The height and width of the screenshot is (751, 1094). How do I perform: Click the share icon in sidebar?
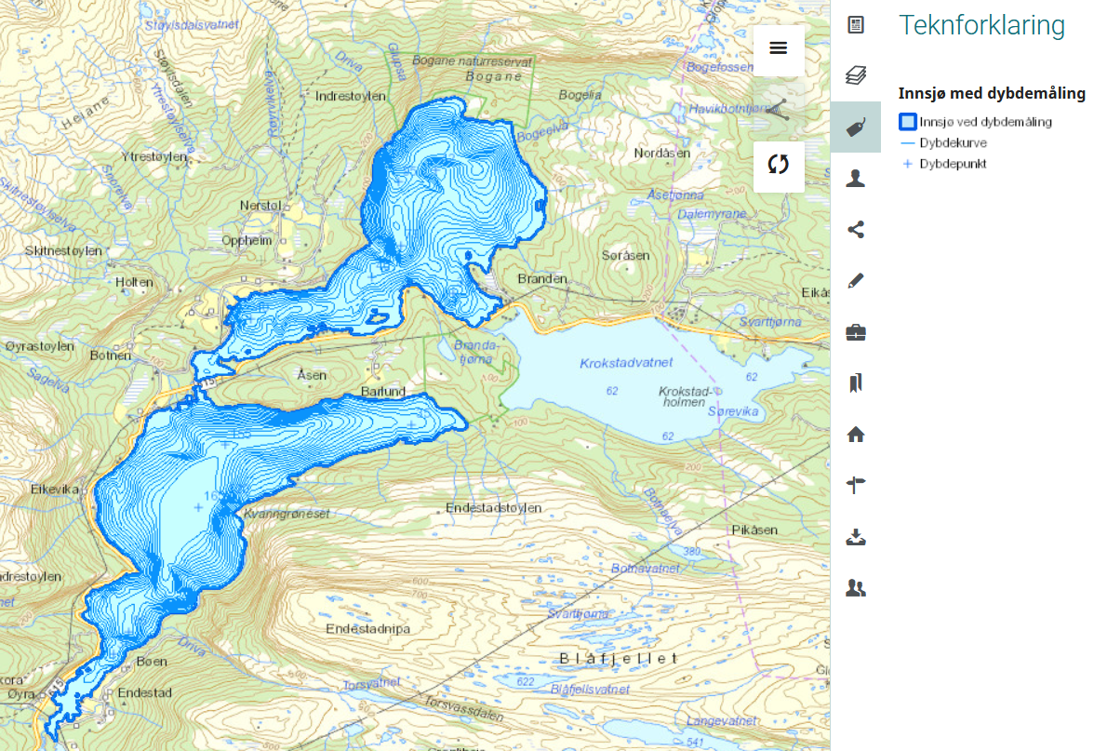click(x=856, y=229)
